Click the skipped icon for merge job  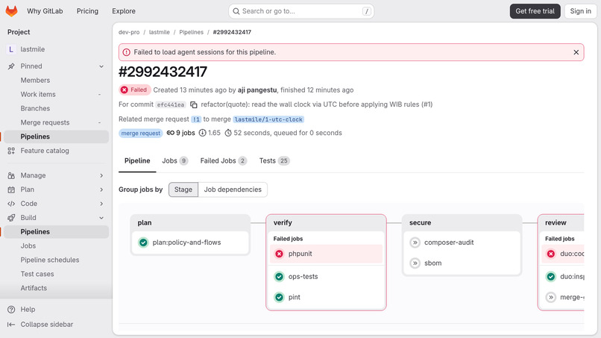click(551, 297)
